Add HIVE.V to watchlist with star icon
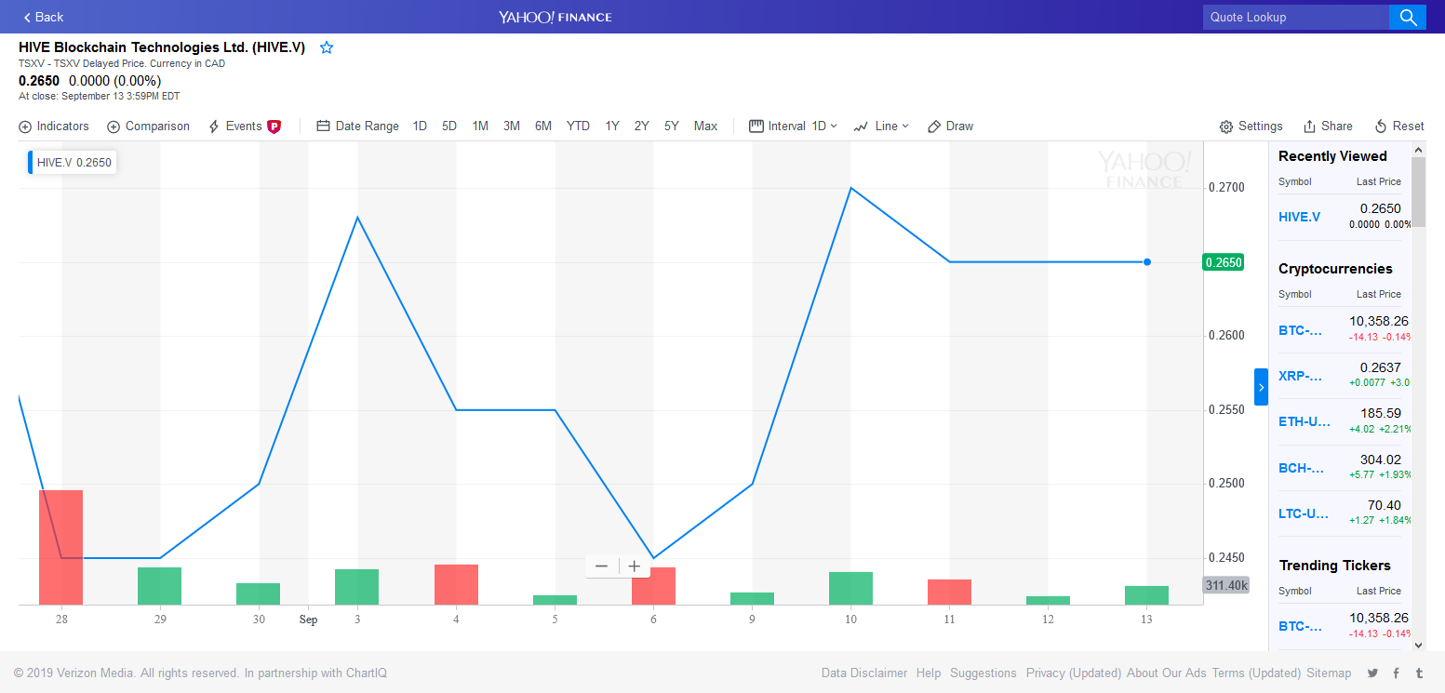This screenshot has height=693, width=1445. [x=327, y=47]
